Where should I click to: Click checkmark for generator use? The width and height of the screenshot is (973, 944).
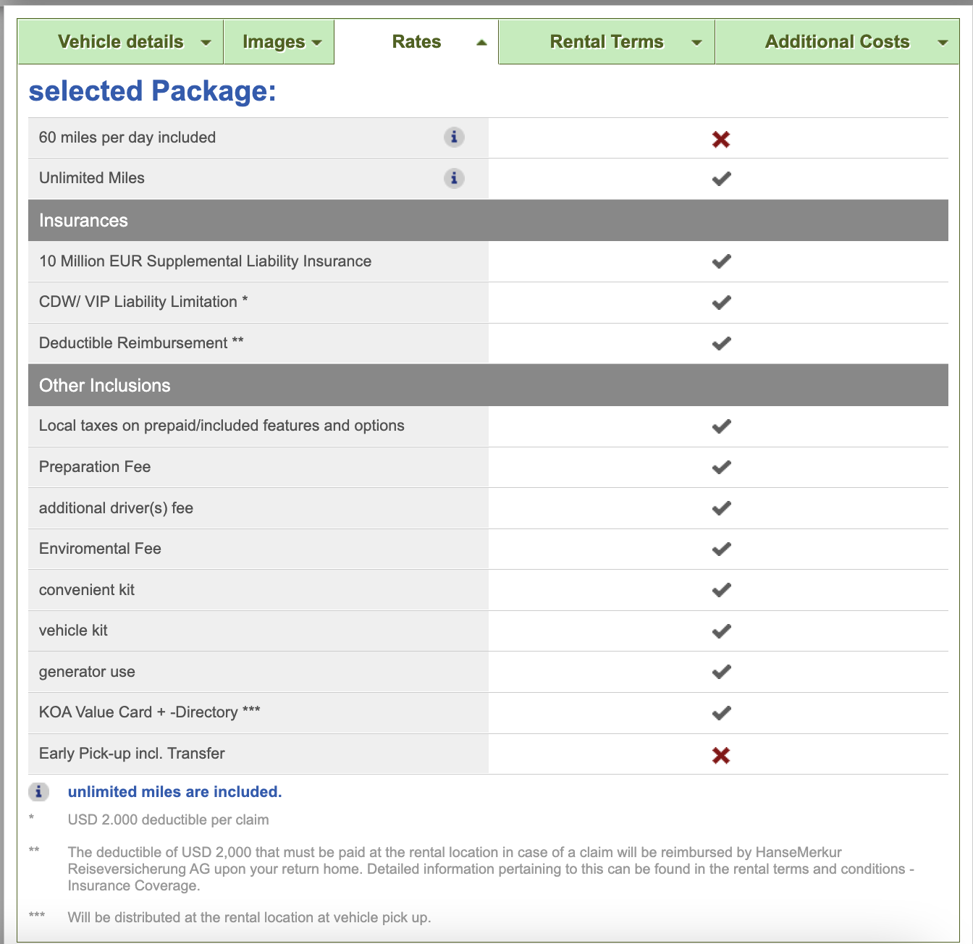click(721, 672)
